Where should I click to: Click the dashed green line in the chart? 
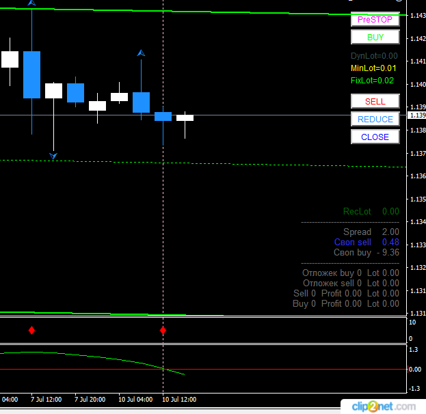pos(203,163)
